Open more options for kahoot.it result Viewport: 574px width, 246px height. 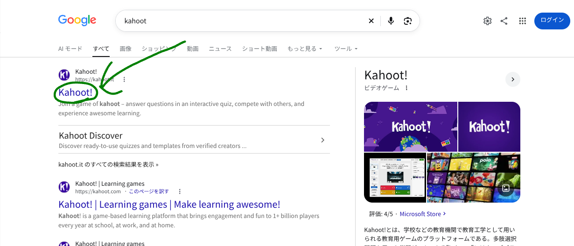pyautogui.click(x=124, y=79)
